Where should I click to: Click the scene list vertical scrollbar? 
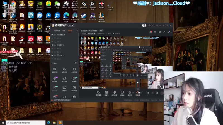(x=79, y=44)
